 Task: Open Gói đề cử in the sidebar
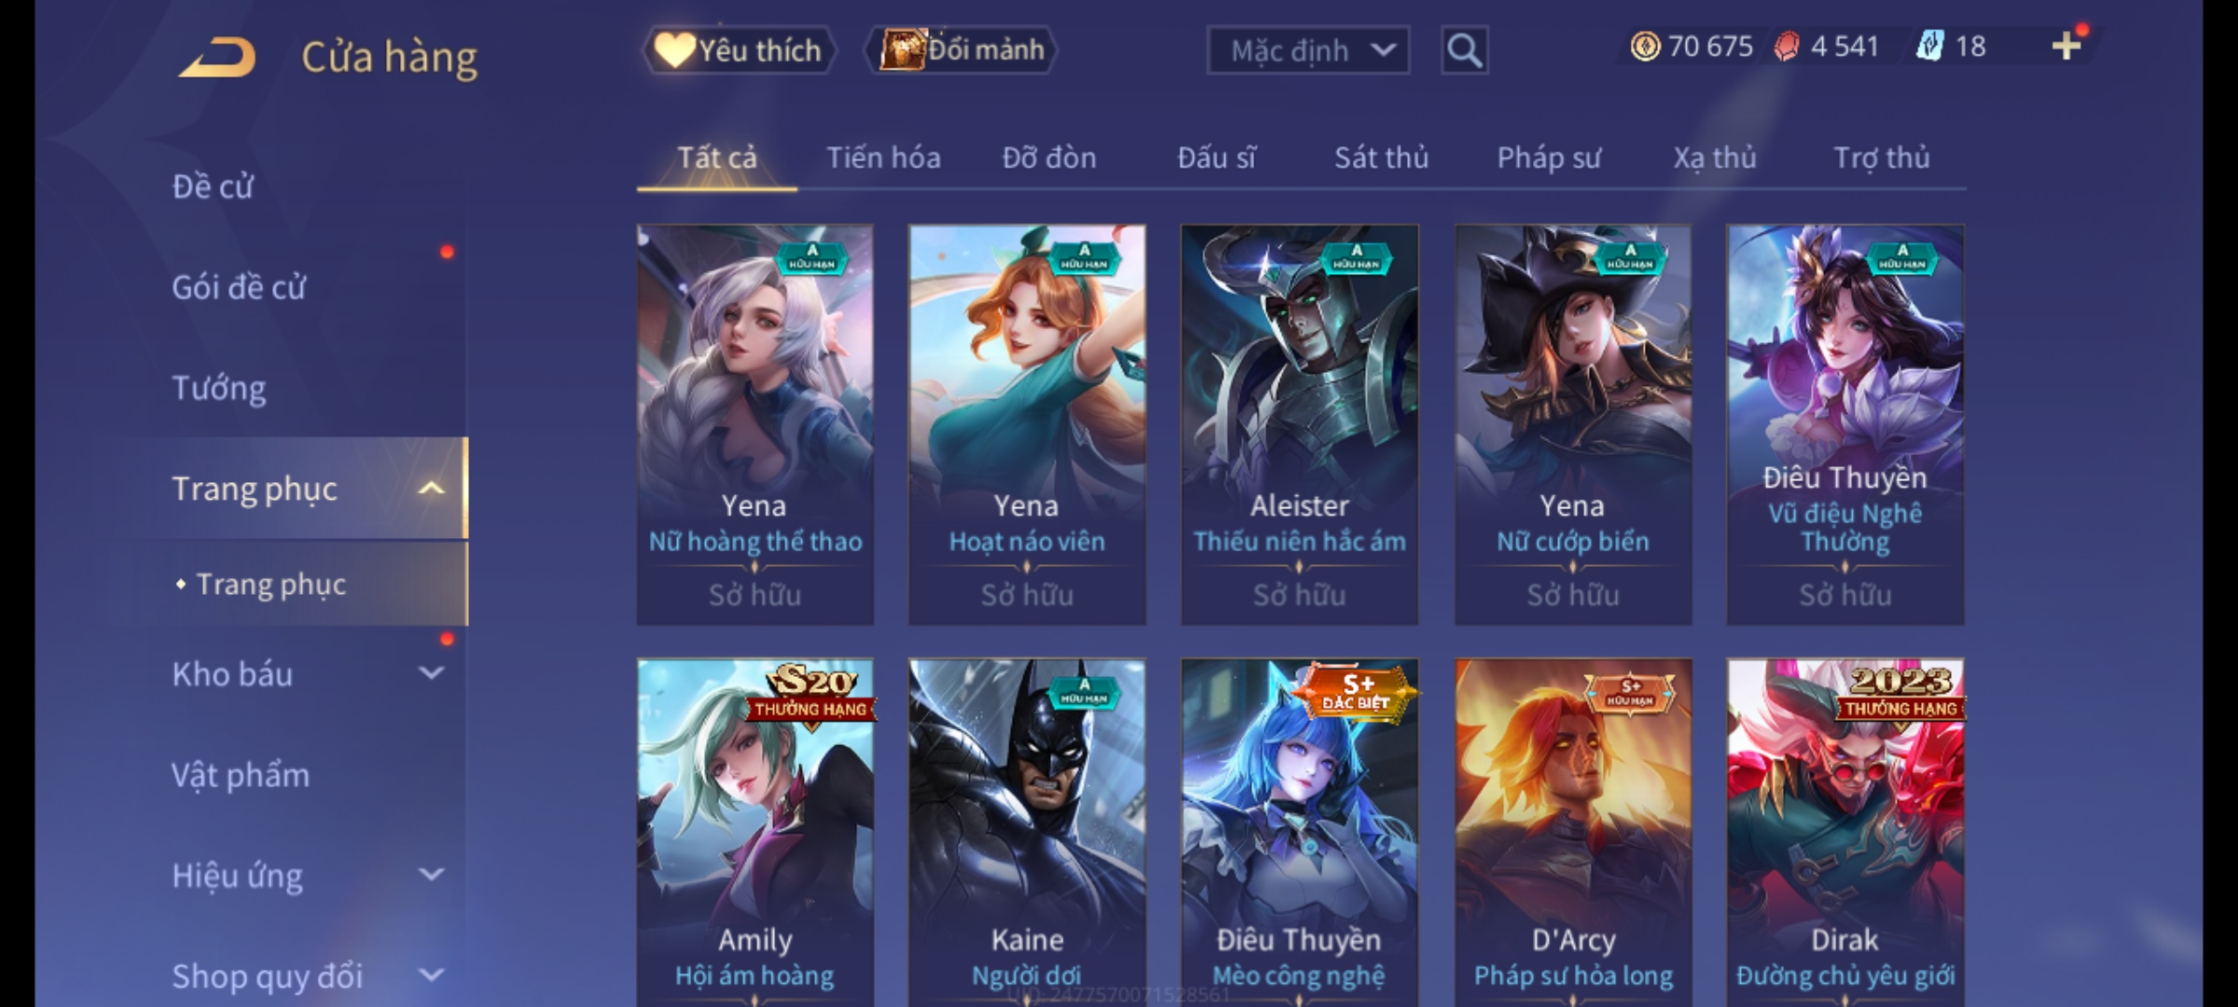point(239,286)
